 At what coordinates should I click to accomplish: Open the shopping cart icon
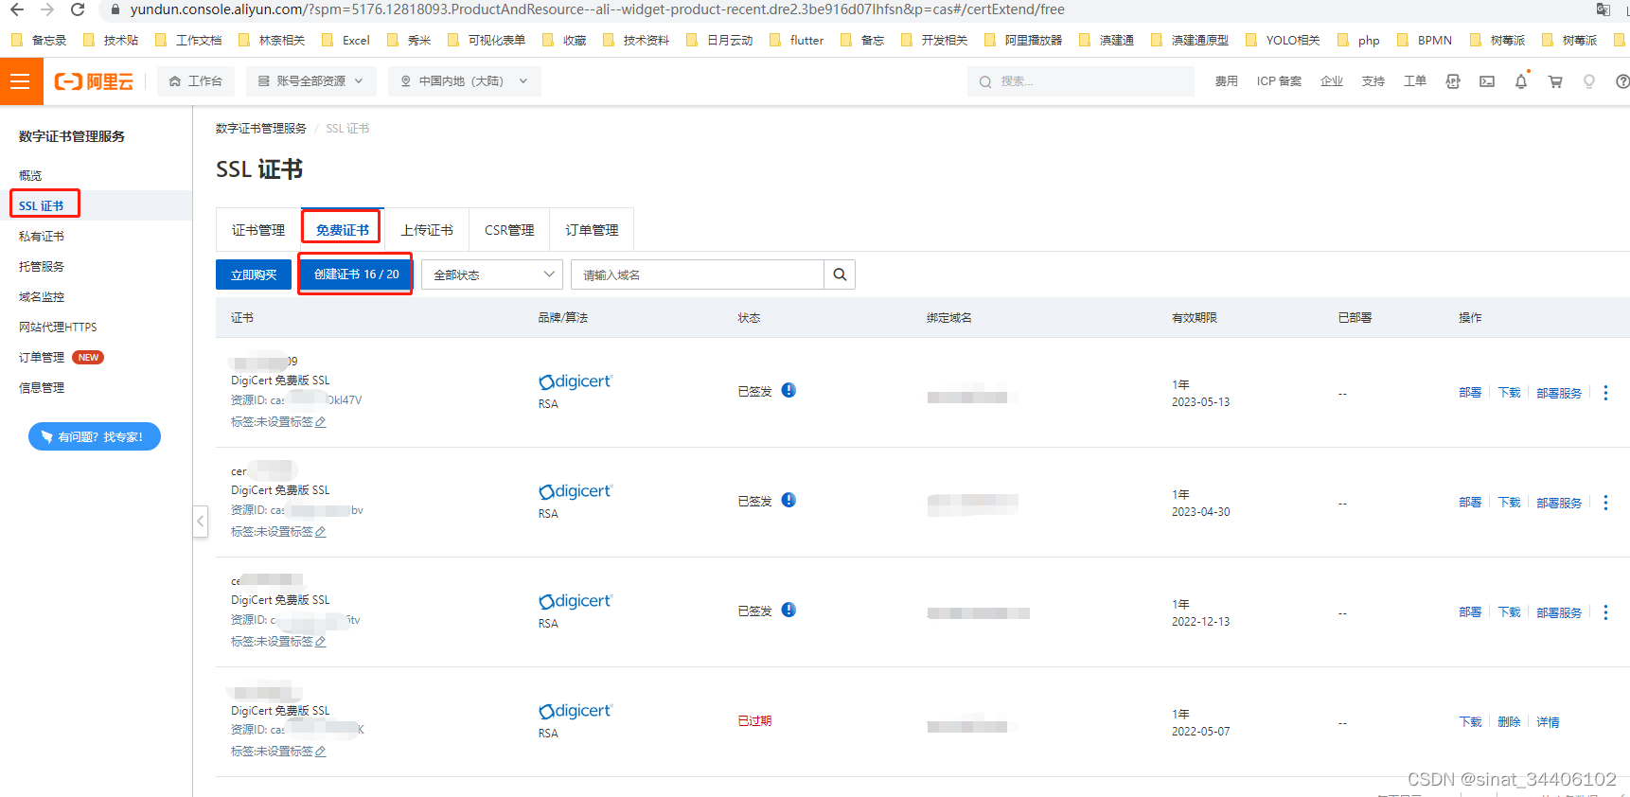click(1555, 81)
